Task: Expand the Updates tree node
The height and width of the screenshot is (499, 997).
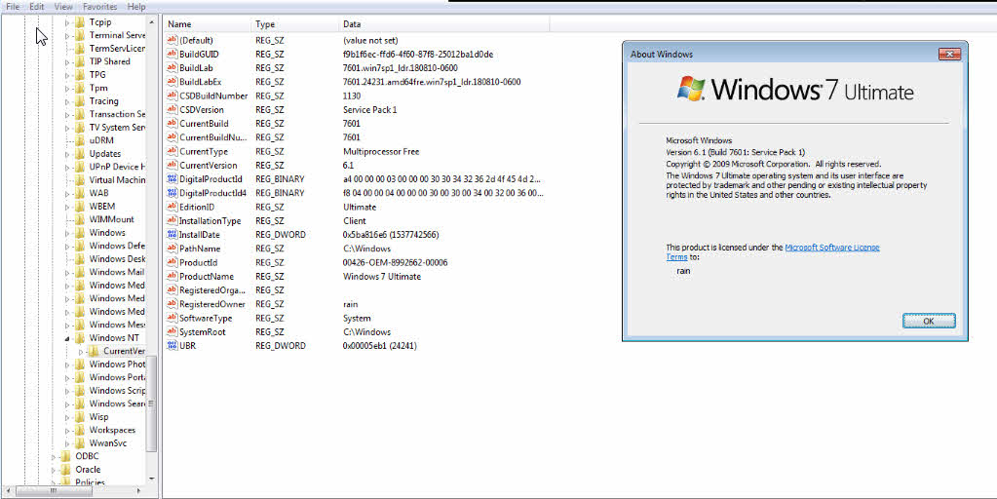Action: pos(67,154)
